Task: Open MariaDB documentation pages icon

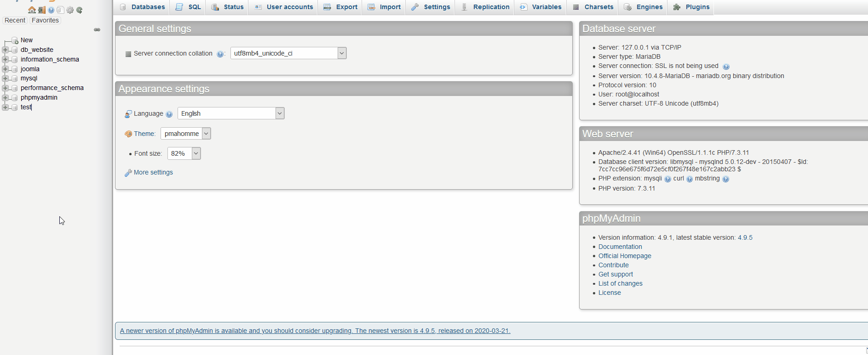Action: point(60,10)
